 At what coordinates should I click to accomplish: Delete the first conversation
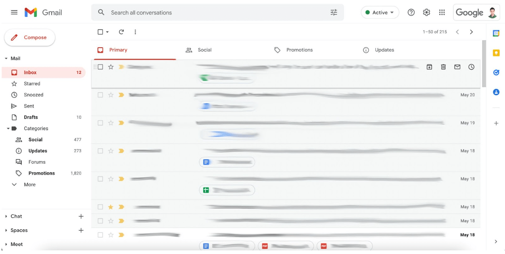[443, 67]
